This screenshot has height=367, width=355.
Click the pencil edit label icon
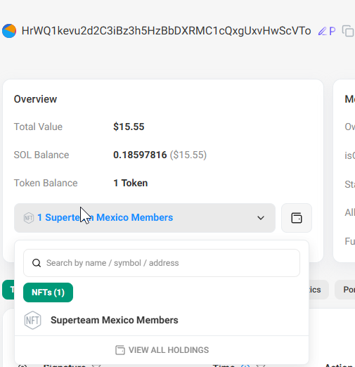tap(323, 31)
